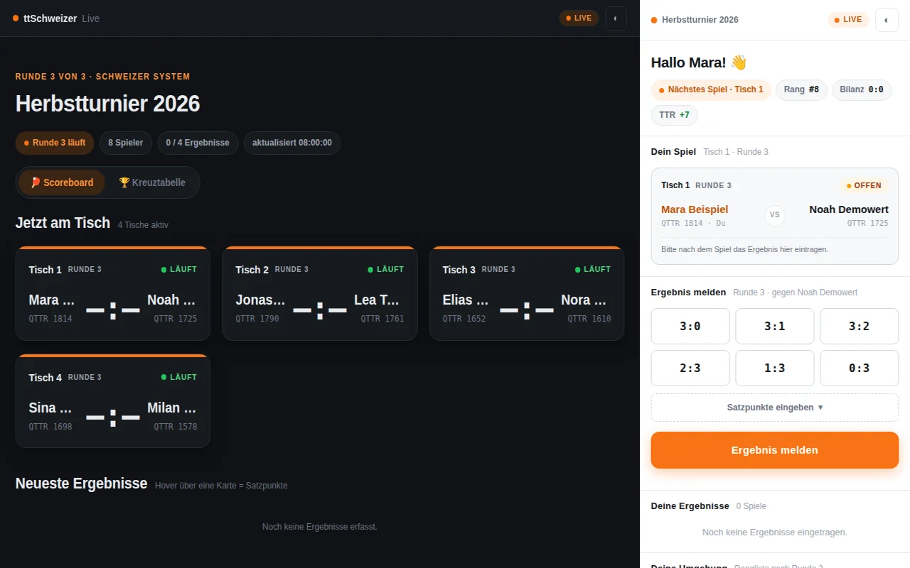This screenshot has height=568, width=910.
Task: Click the QTTR 1698 value on Tisch 4
Action: (50, 427)
